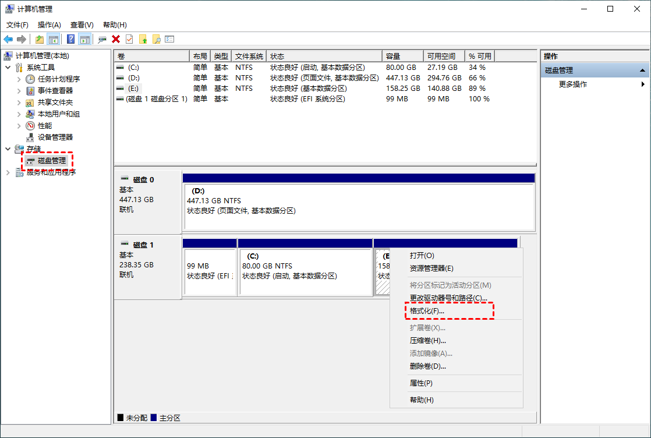Click the Task Scheduler (任务计划程序) clock icon
The height and width of the screenshot is (438, 651).
click(x=30, y=79)
